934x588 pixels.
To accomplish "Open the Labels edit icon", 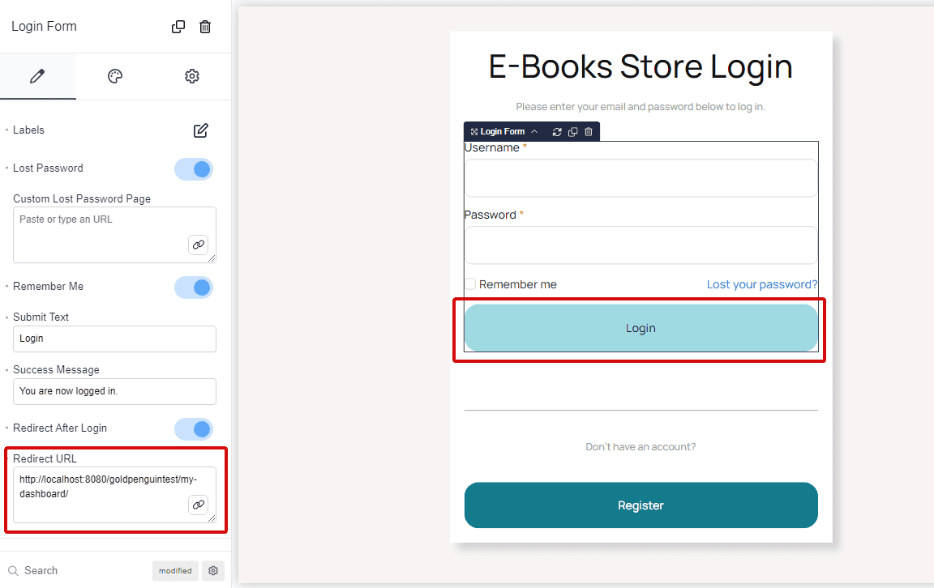I will click(x=201, y=130).
